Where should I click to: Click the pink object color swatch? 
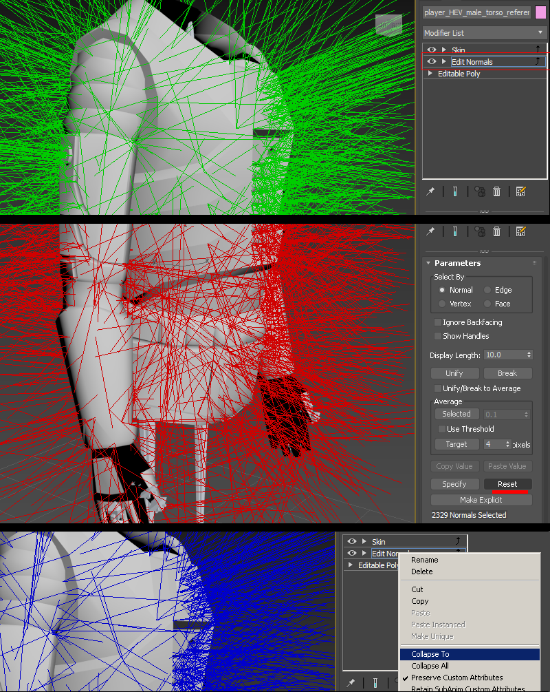[x=540, y=12]
